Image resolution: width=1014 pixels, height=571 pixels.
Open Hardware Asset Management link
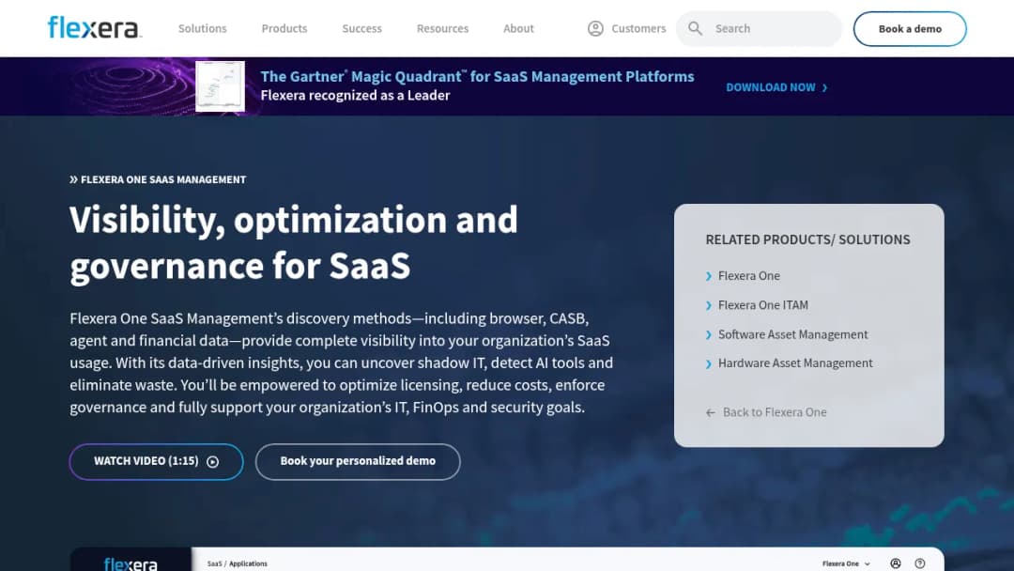[x=795, y=363]
